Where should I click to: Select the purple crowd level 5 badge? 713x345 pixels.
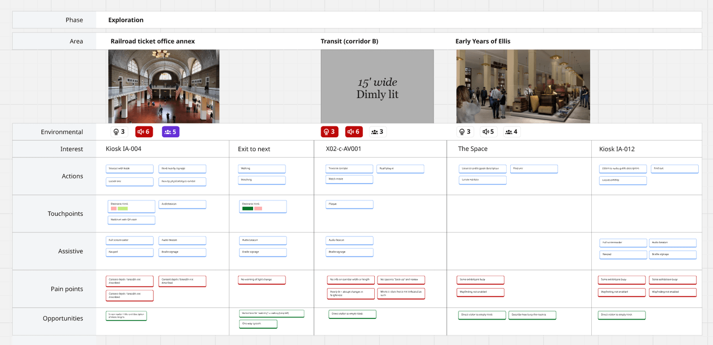pyautogui.click(x=170, y=132)
